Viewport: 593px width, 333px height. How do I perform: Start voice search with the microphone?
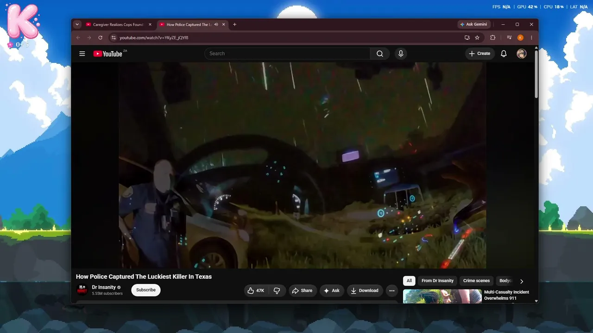(401, 54)
